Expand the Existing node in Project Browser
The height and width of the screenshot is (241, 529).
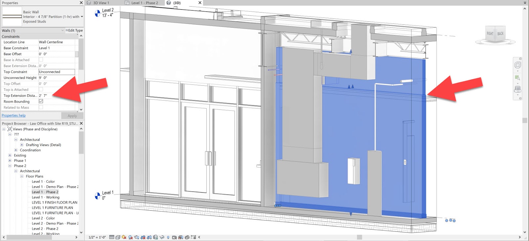[x=10, y=155]
